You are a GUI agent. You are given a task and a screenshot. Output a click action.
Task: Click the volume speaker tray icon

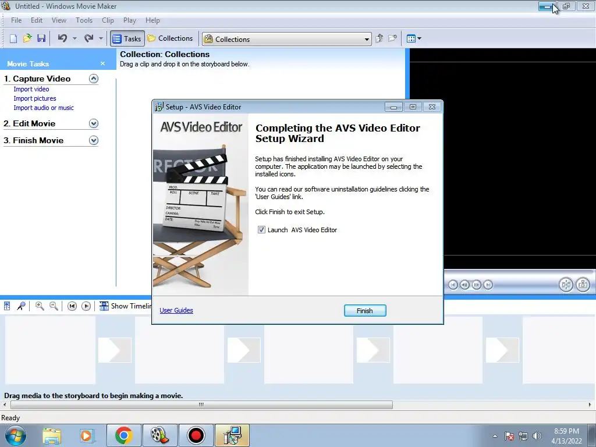(537, 436)
